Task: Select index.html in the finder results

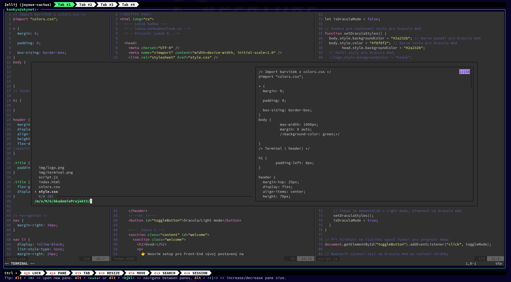Action: [x=49, y=182]
